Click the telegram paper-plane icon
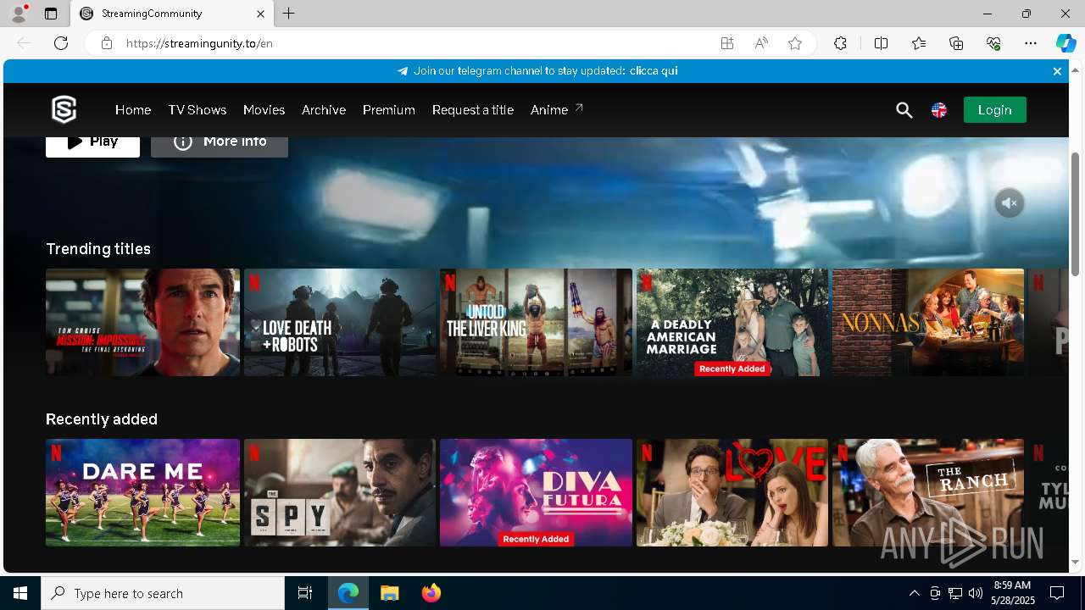This screenshot has height=610, width=1085. 403,71
